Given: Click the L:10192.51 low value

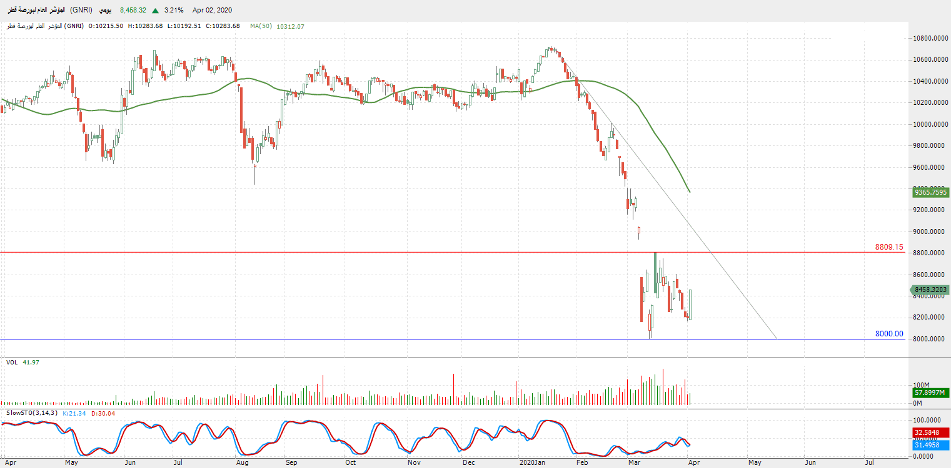Looking at the screenshot, I should (186, 26).
